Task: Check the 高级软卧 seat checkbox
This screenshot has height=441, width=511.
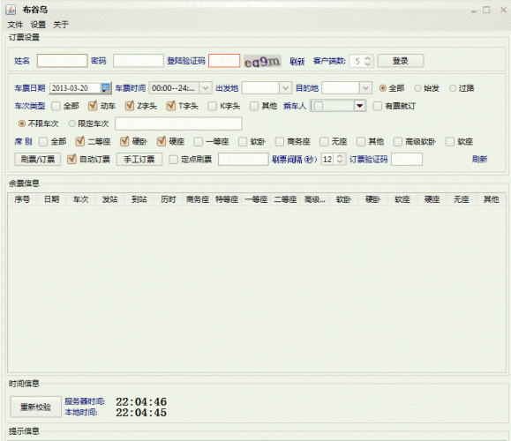Action: coord(397,142)
